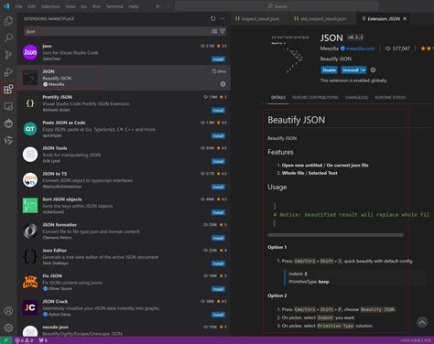
Task: Open the Search view in activity bar
Action: tap(8, 38)
